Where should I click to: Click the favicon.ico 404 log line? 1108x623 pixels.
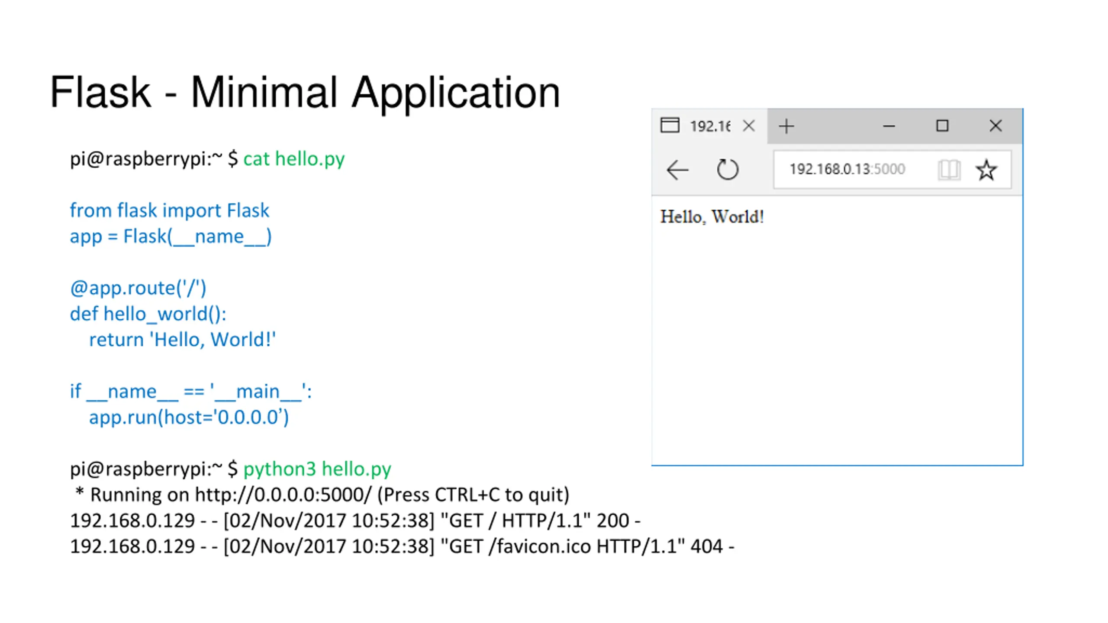(x=402, y=546)
